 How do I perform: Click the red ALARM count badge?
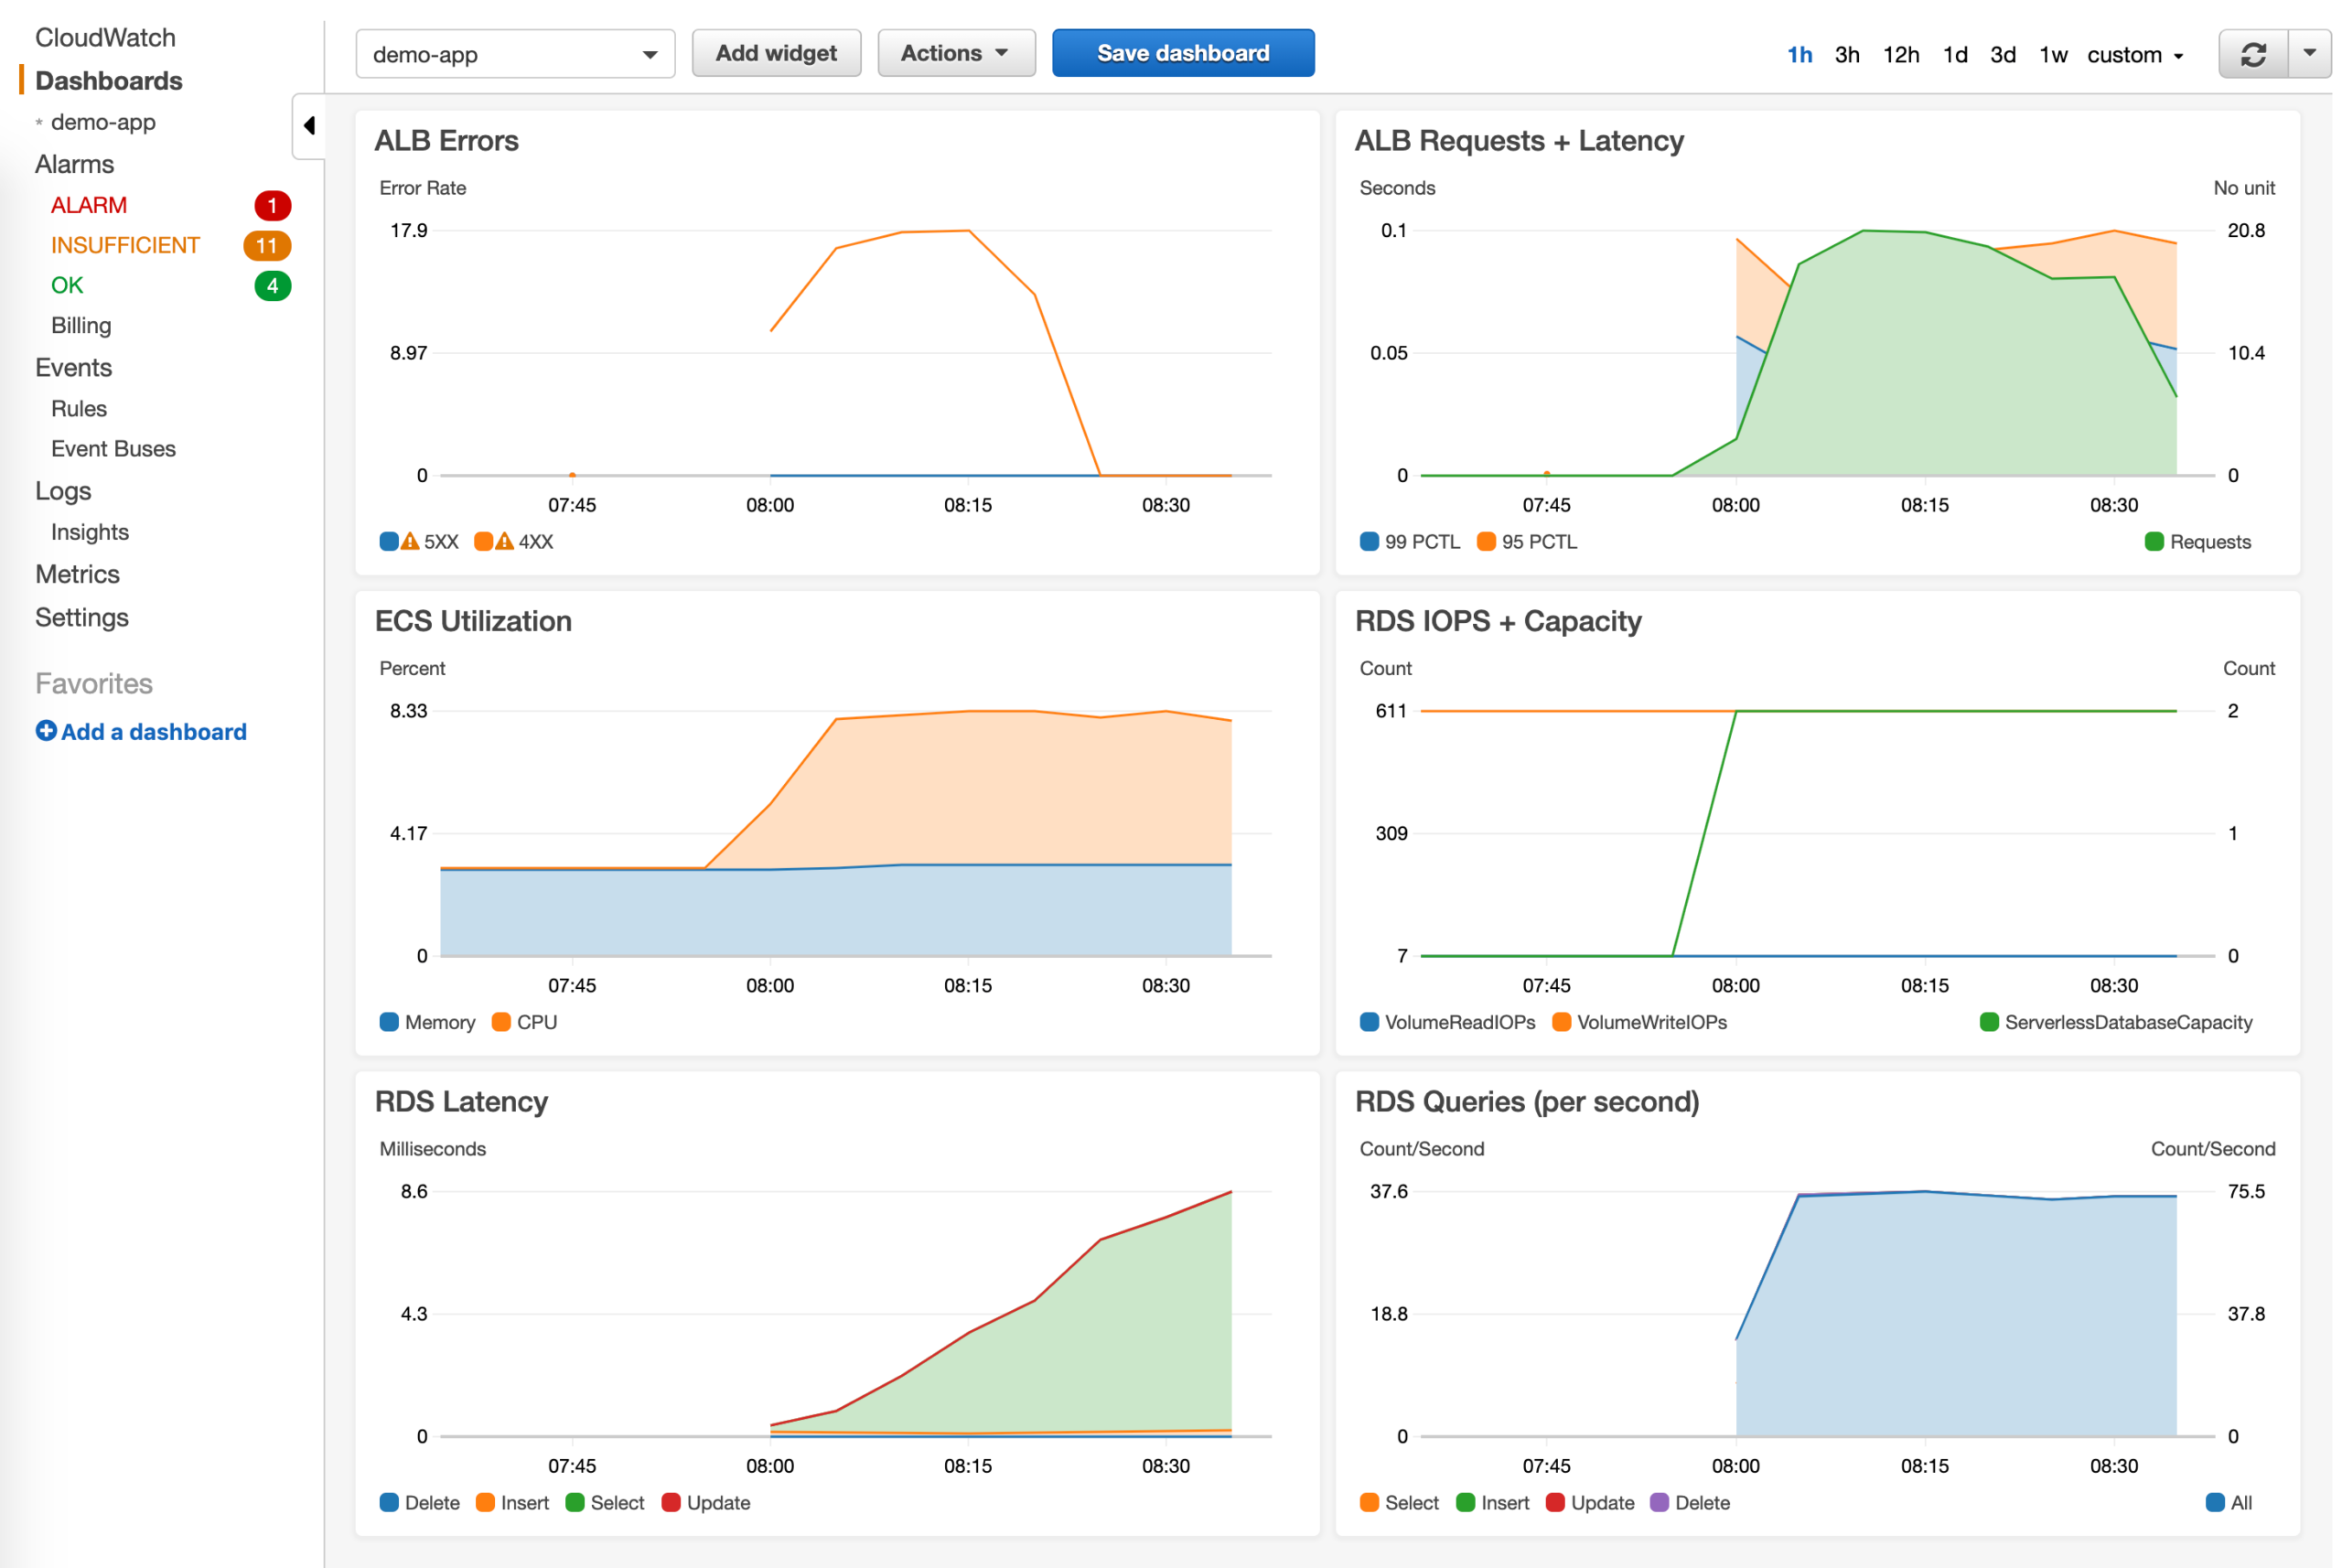coord(273,205)
